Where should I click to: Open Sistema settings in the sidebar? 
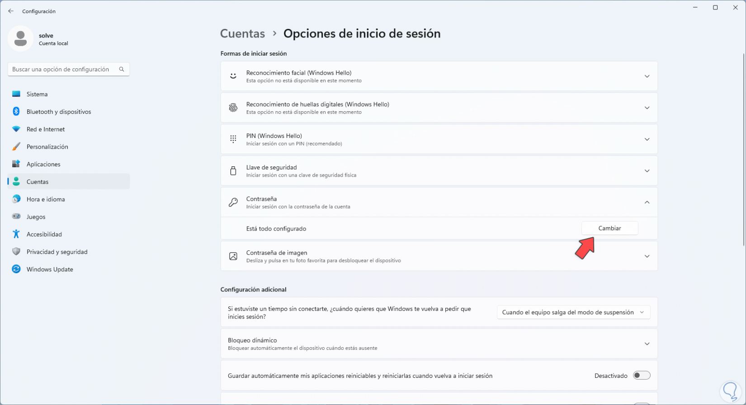pos(69,94)
